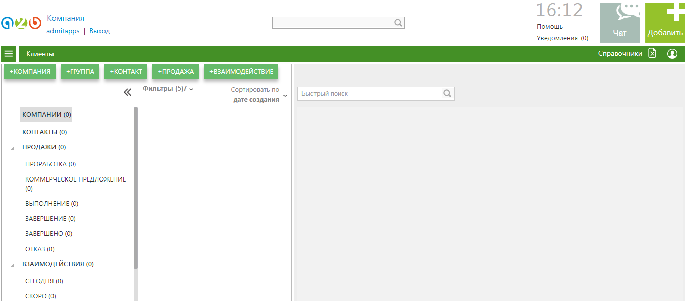Click the +ГРУППА button

(x=80, y=72)
